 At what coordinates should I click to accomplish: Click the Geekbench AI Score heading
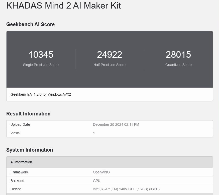coord(31,24)
